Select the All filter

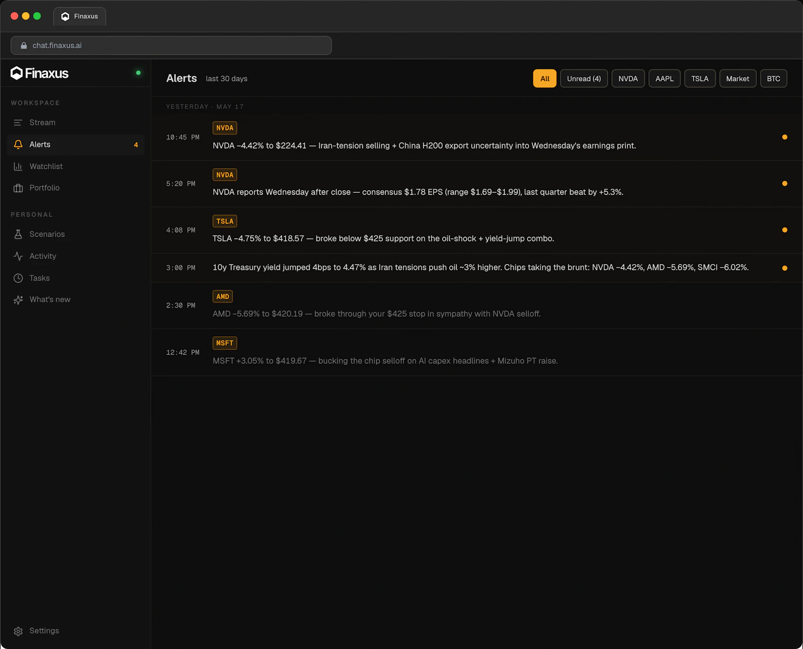click(545, 78)
